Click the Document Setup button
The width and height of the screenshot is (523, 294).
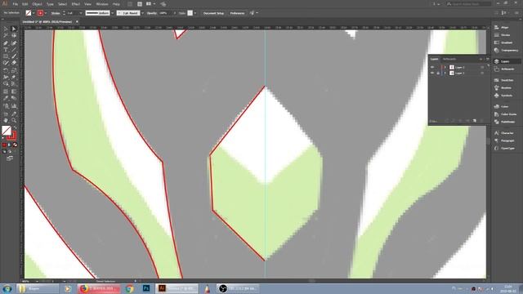(213, 13)
